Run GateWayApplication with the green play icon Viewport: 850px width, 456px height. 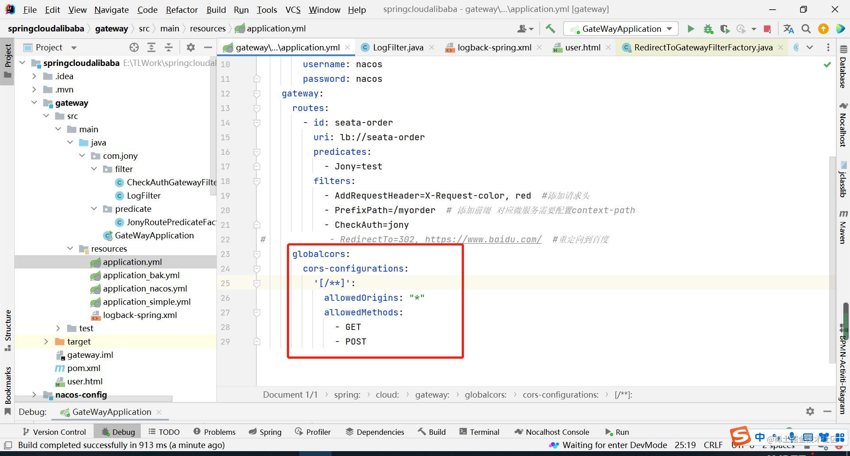click(x=691, y=29)
